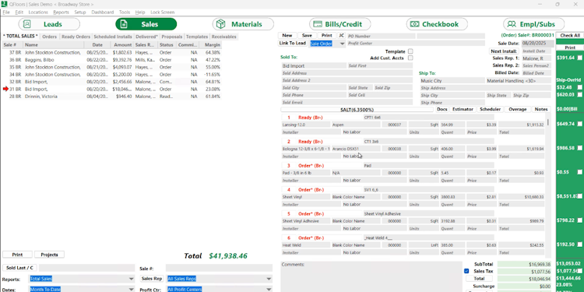
Task: Click the Sale Date field 08/20/2025
Action: (537, 44)
